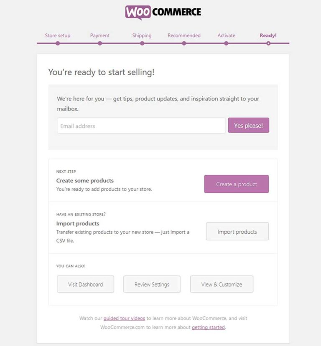321x346 pixels.
Task: Click the Yes please! subscribe button
Action: coord(249,125)
